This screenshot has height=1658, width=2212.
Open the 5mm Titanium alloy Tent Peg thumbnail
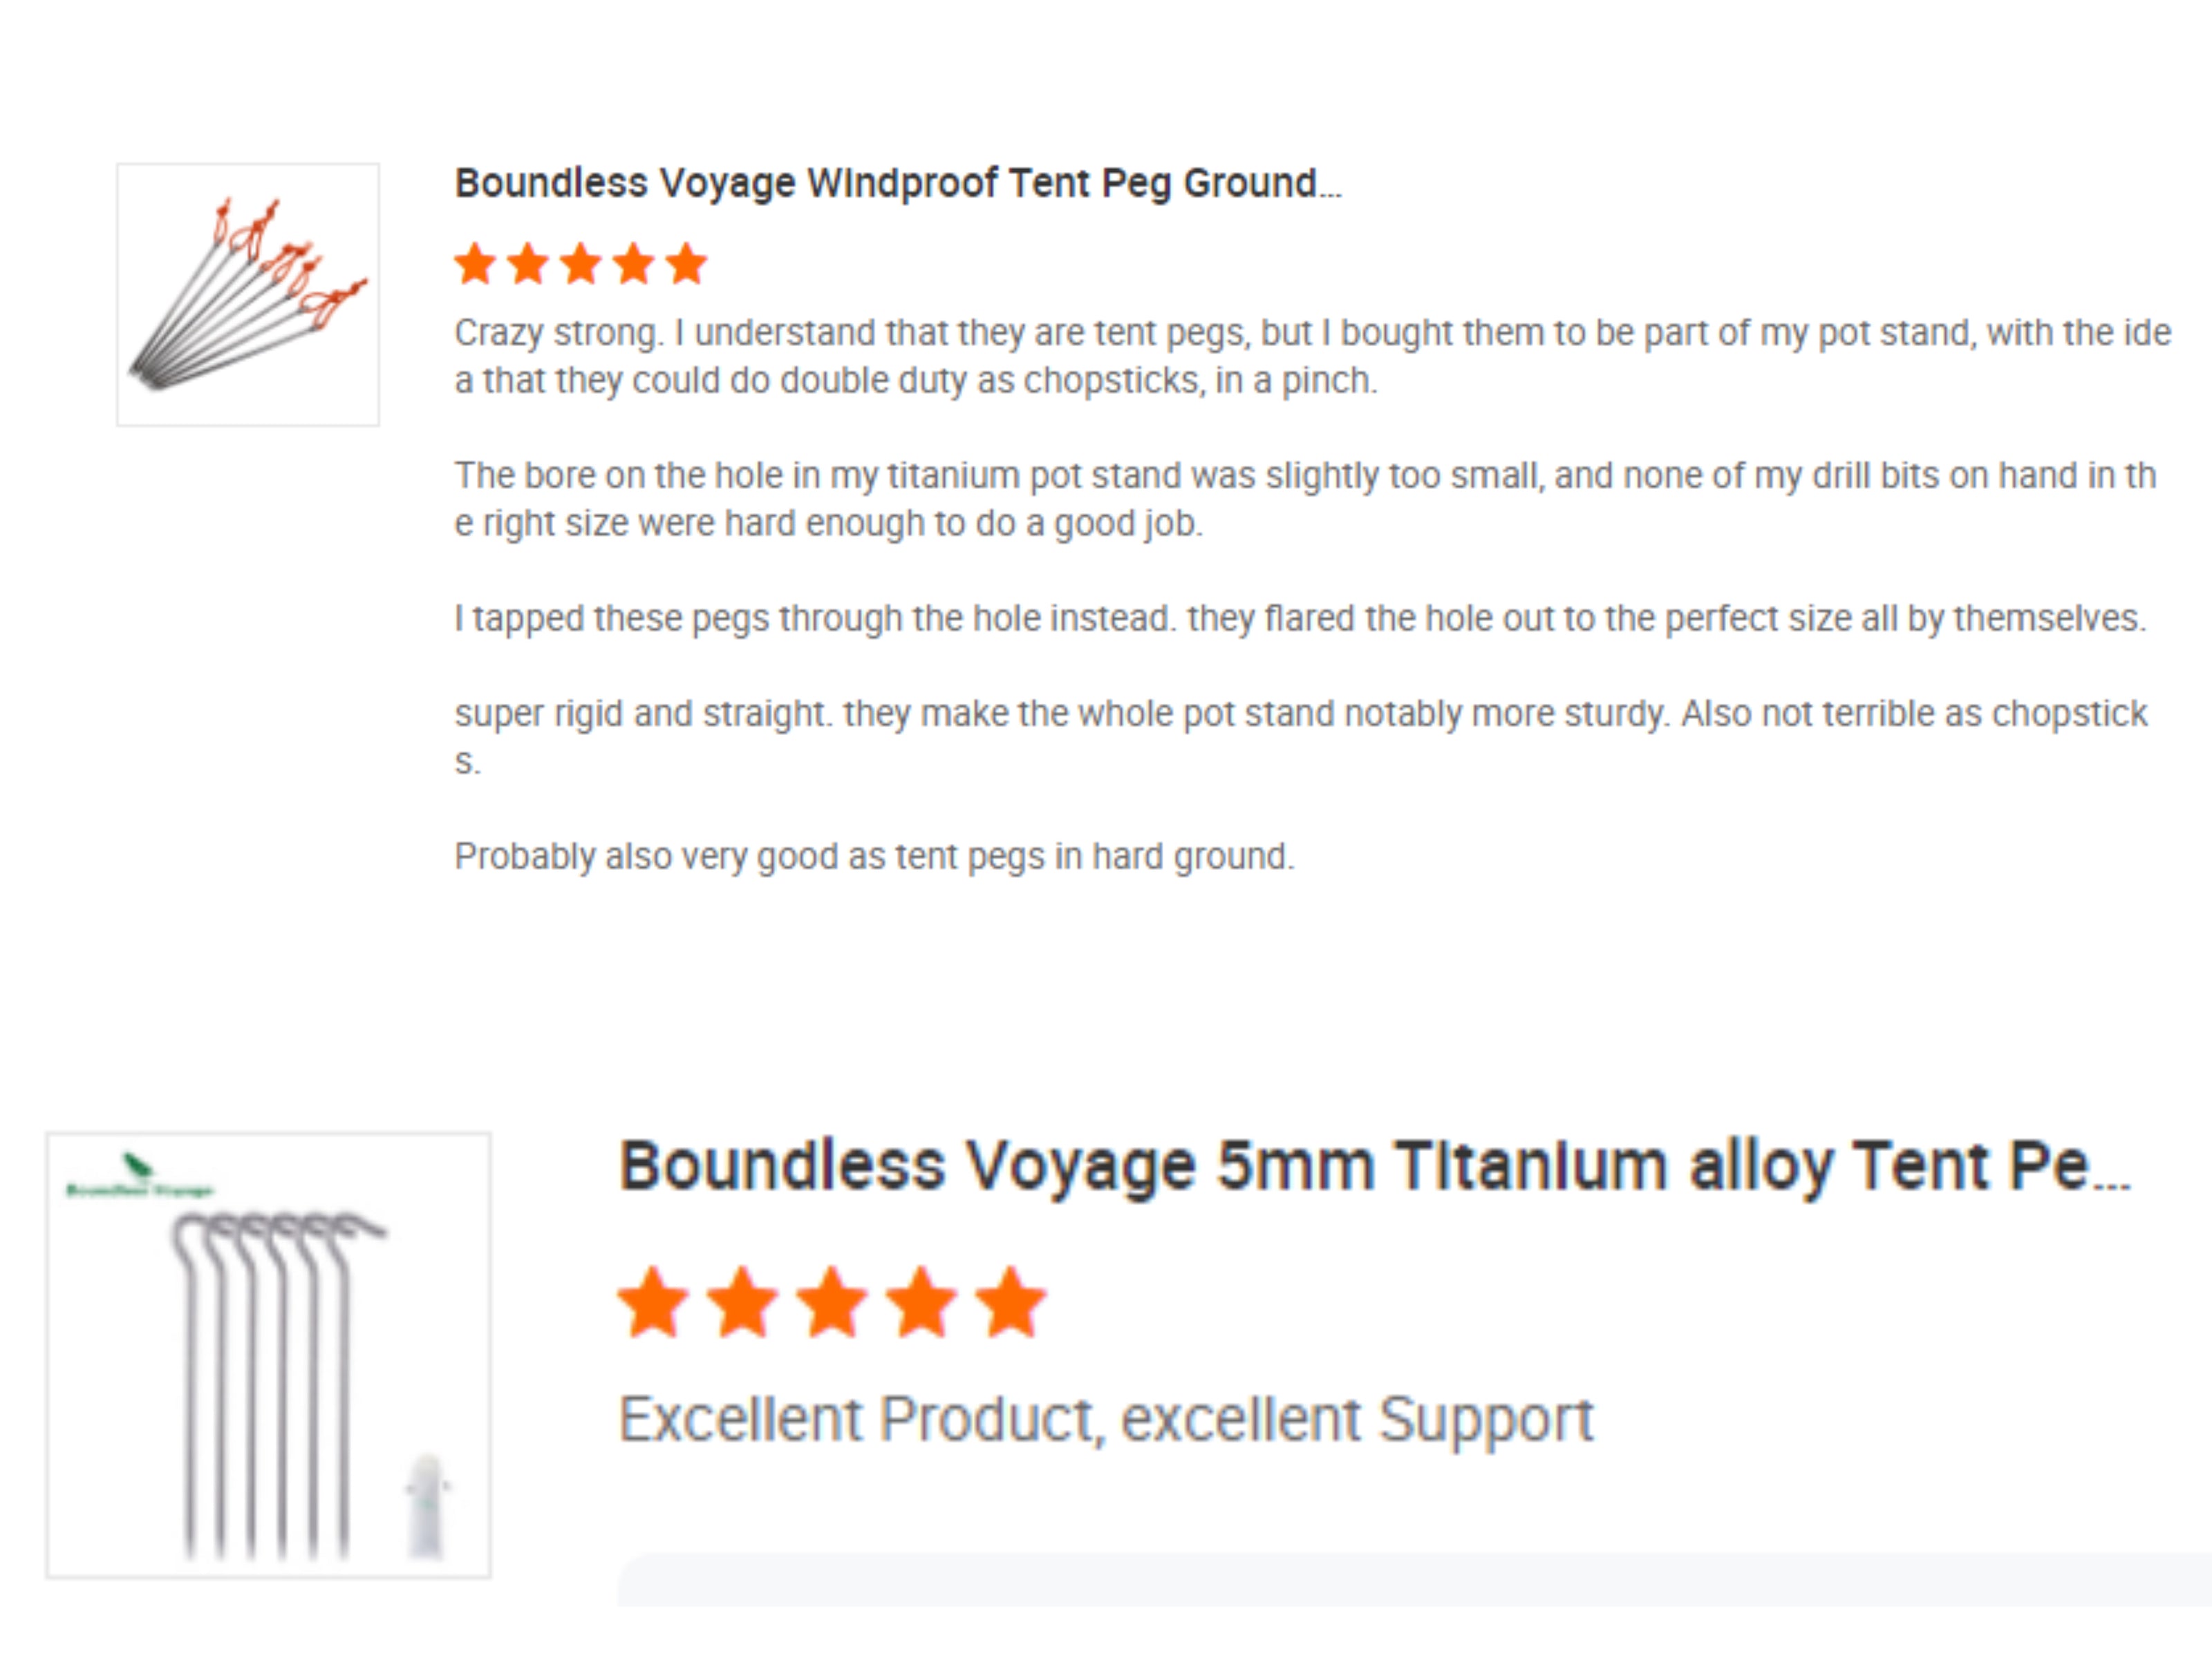[268, 1355]
